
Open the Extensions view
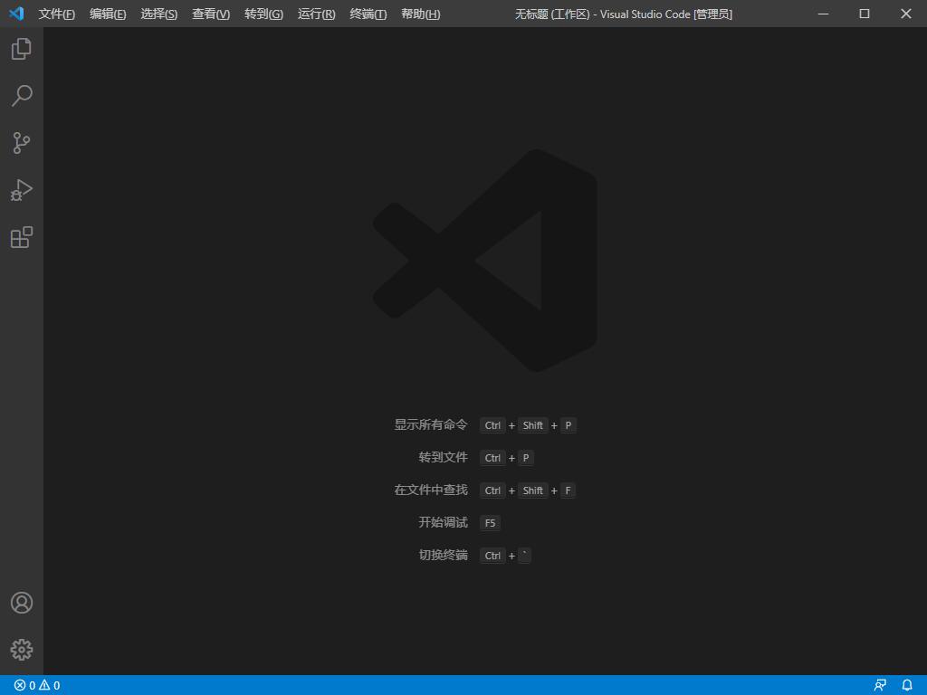point(22,237)
